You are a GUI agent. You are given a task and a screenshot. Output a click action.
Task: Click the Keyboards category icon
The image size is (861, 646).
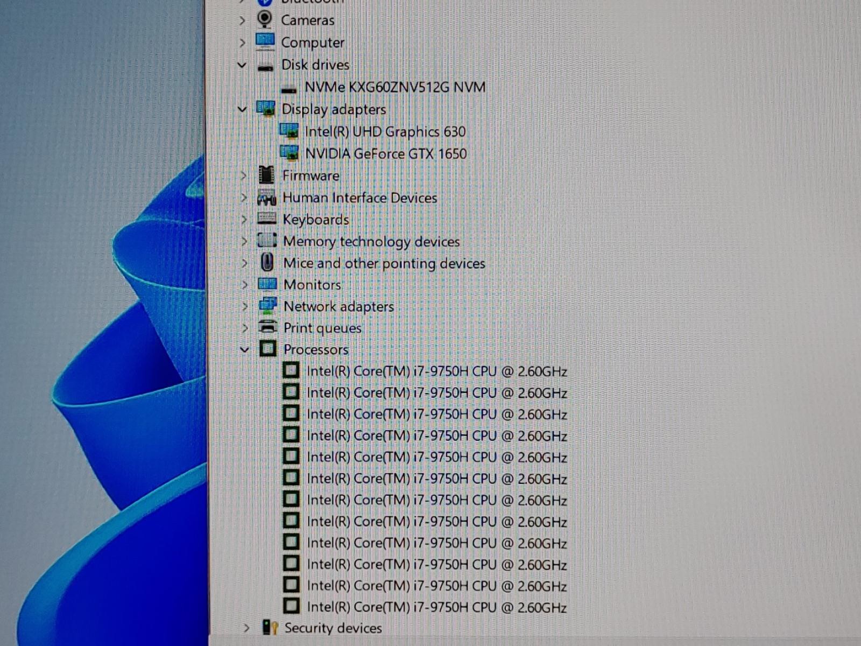pyautogui.click(x=266, y=218)
